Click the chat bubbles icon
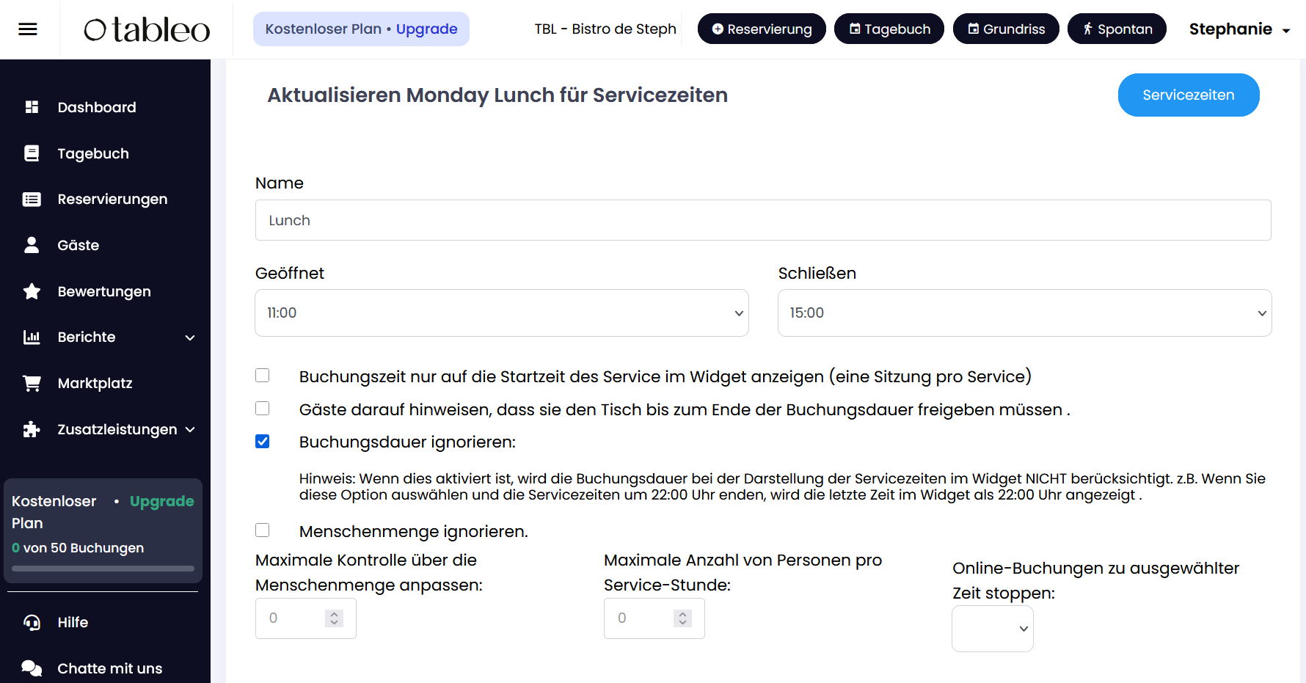This screenshot has width=1306, height=683. [32, 668]
